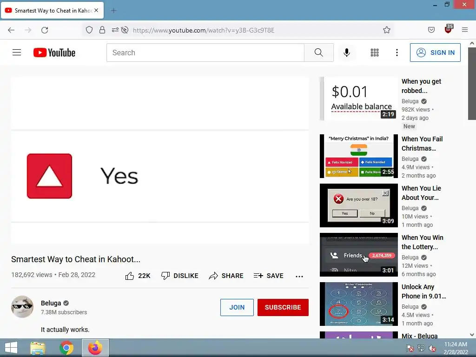Open File Explorer from the taskbar
This screenshot has height=357, width=476.
click(x=38, y=348)
